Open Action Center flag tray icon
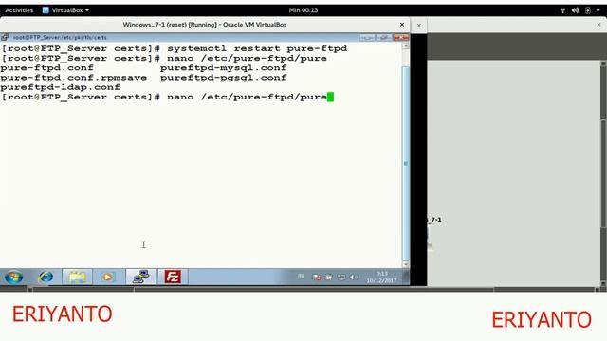This screenshot has width=607, height=341. pyautogui.click(x=329, y=277)
